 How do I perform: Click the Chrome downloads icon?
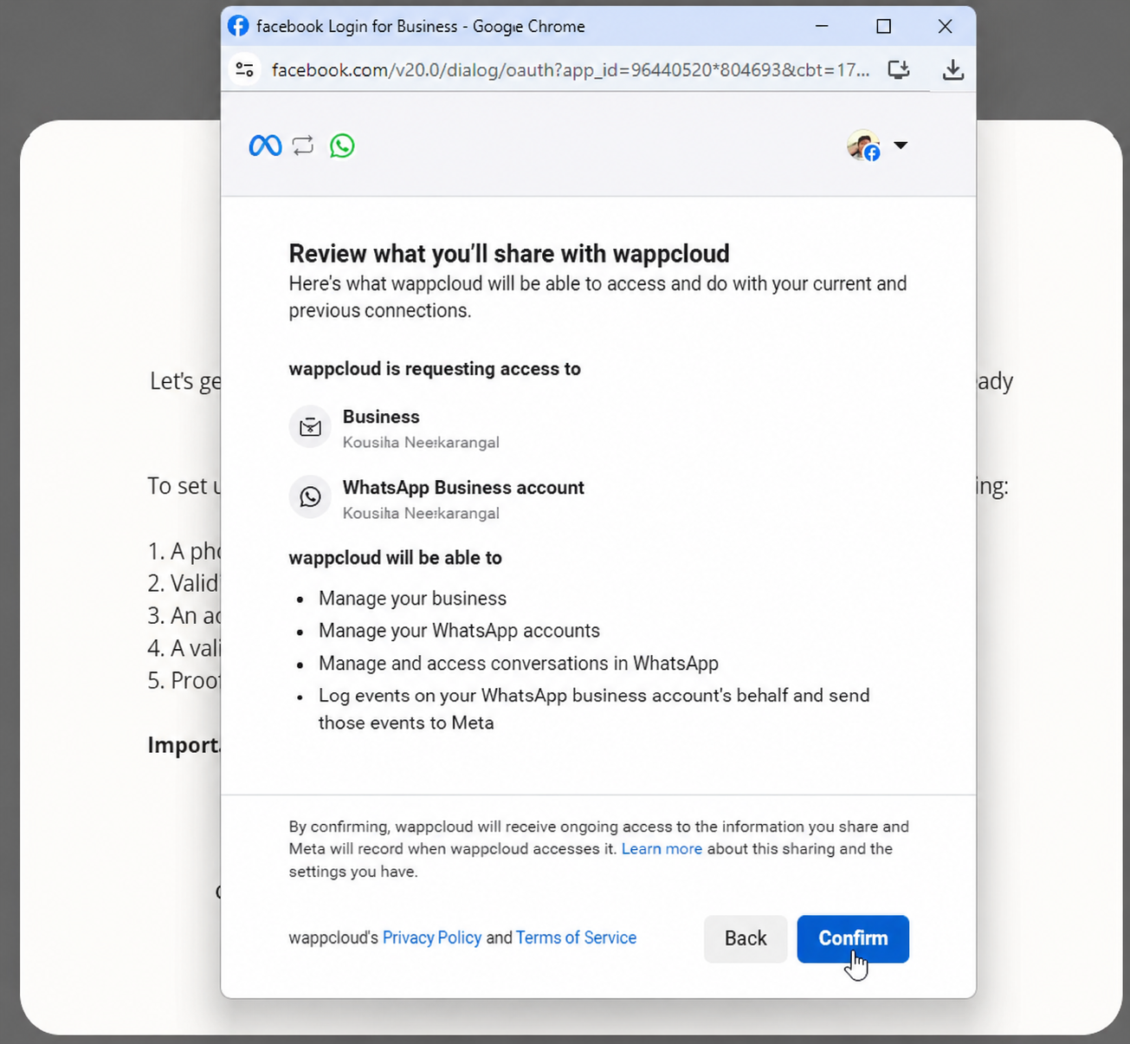[x=952, y=69]
